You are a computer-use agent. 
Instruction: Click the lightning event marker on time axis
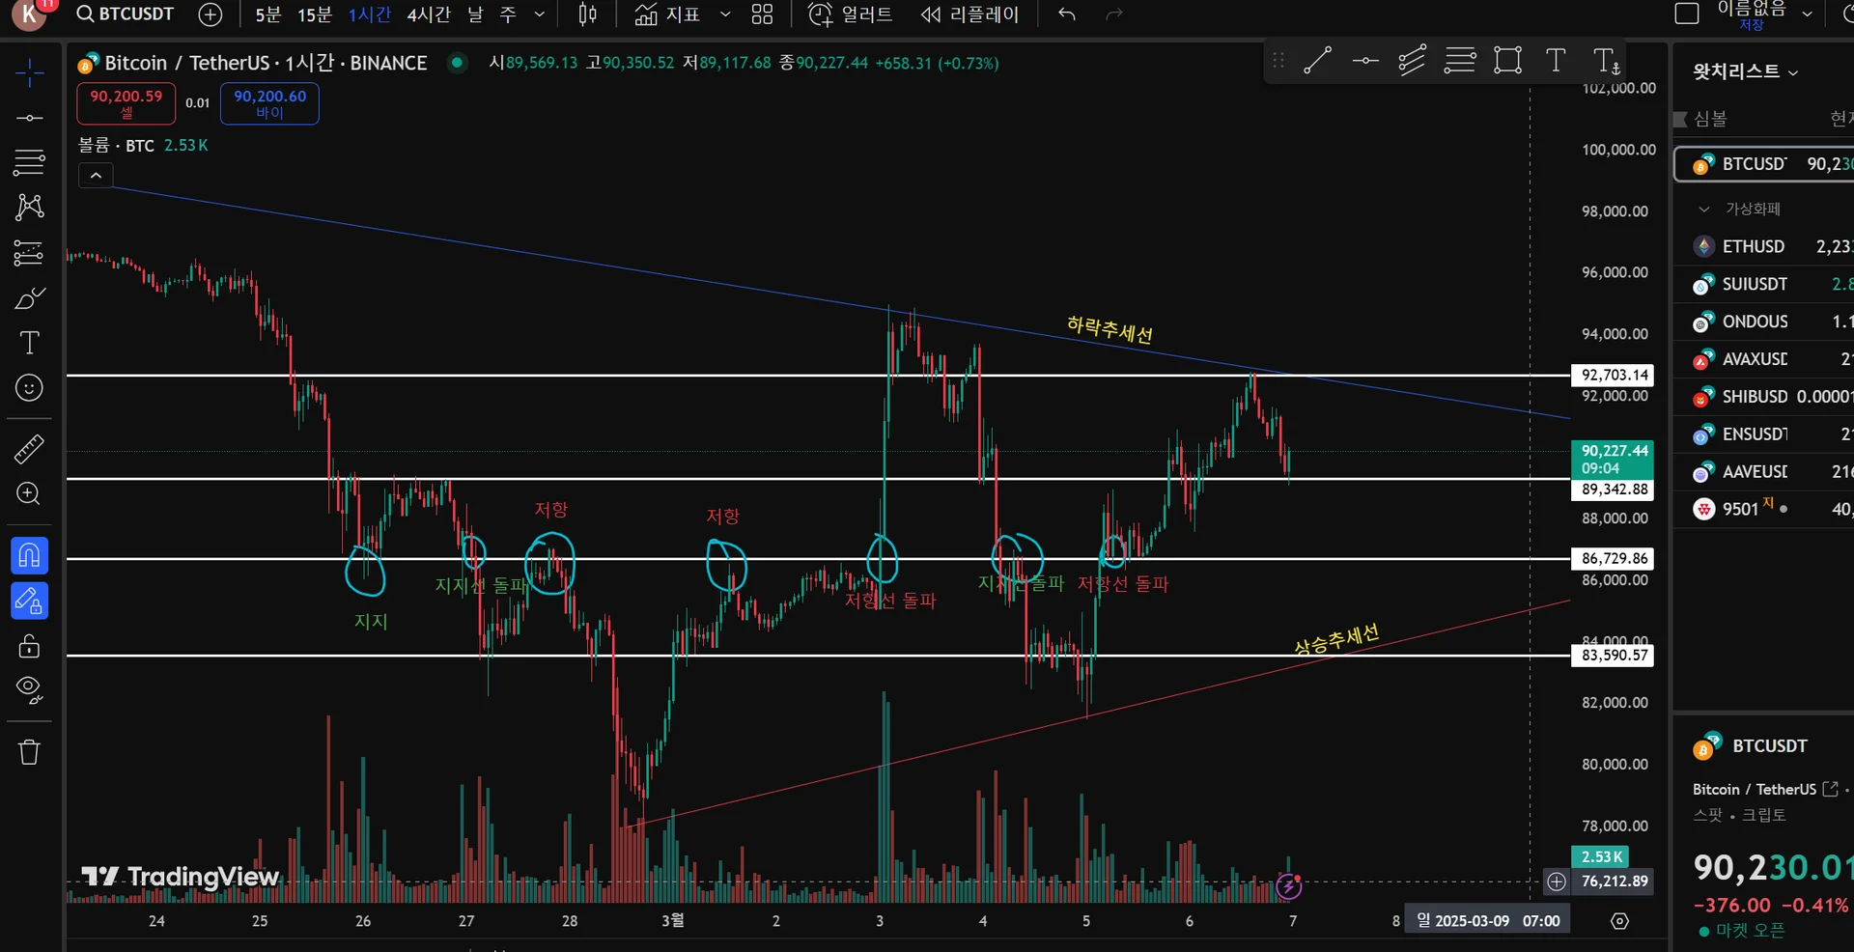[x=1288, y=885]
